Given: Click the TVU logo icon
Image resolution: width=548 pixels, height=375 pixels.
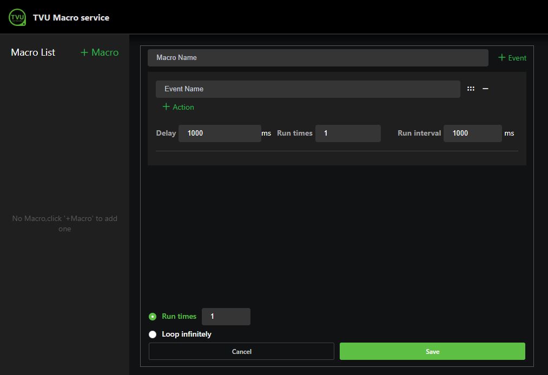Looking at the screenshot, I should tap(16, 17).
